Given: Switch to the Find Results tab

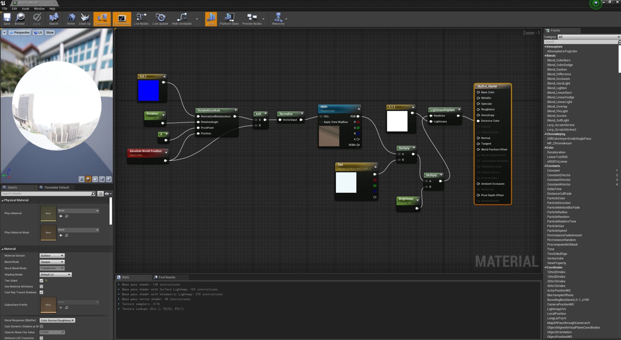Looking at the screenshot, I should tap(168, 277).
